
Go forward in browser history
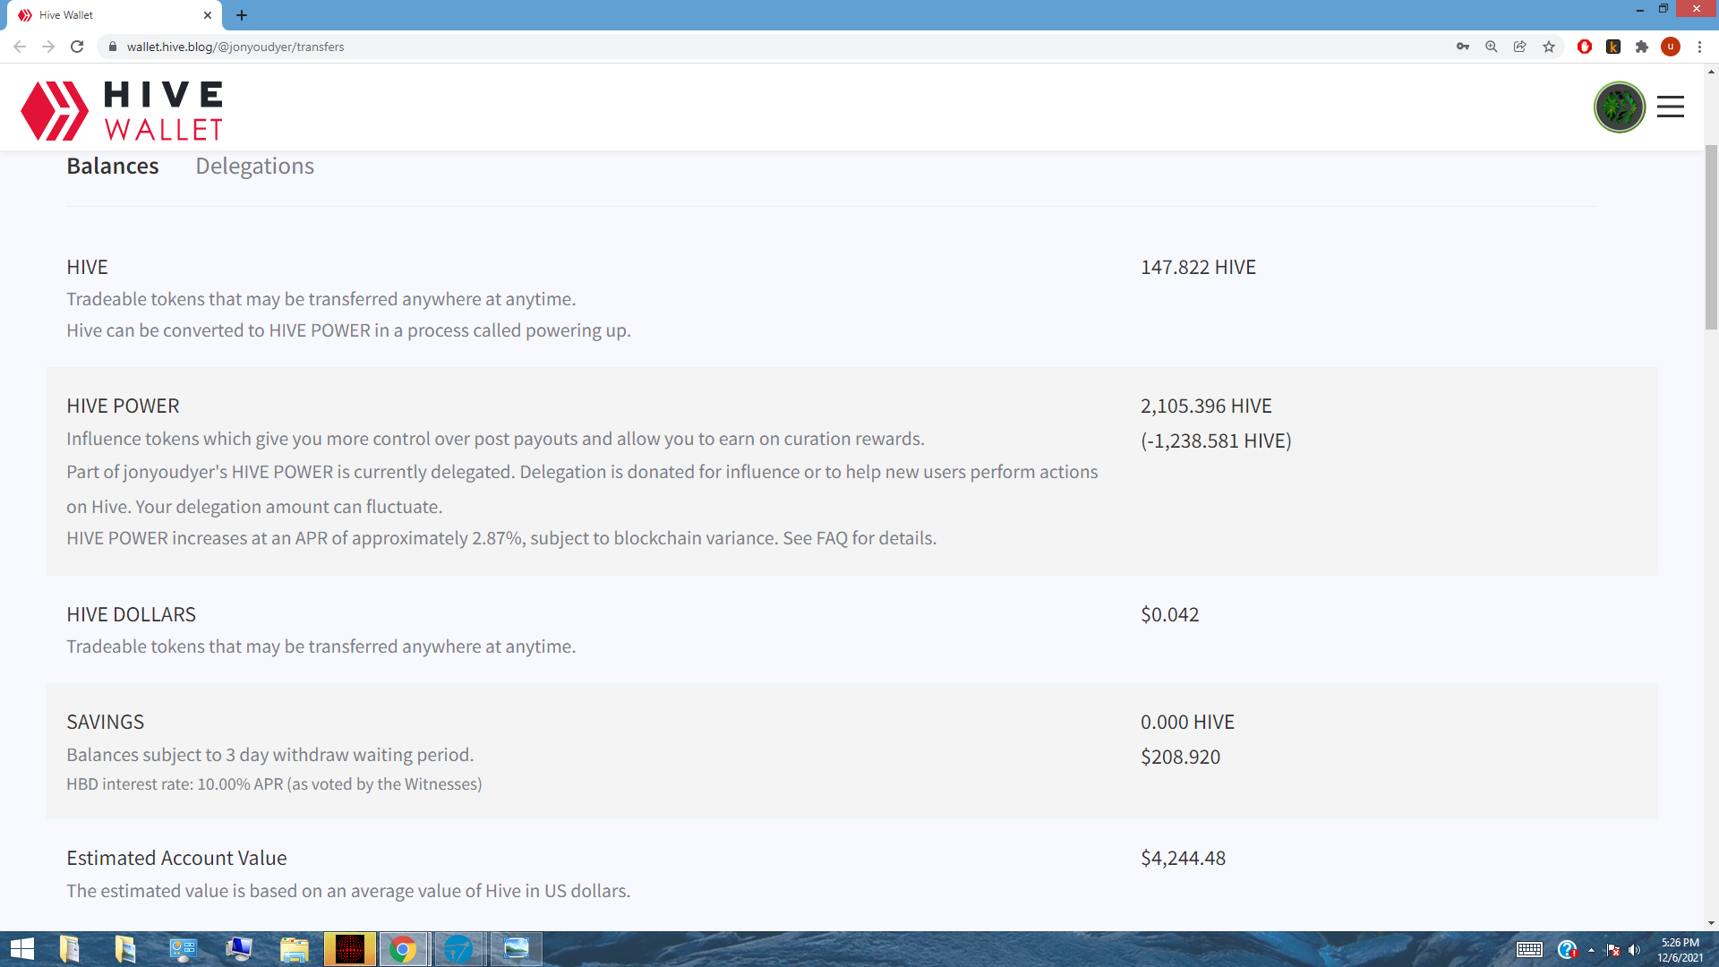[x=48, y=47]
